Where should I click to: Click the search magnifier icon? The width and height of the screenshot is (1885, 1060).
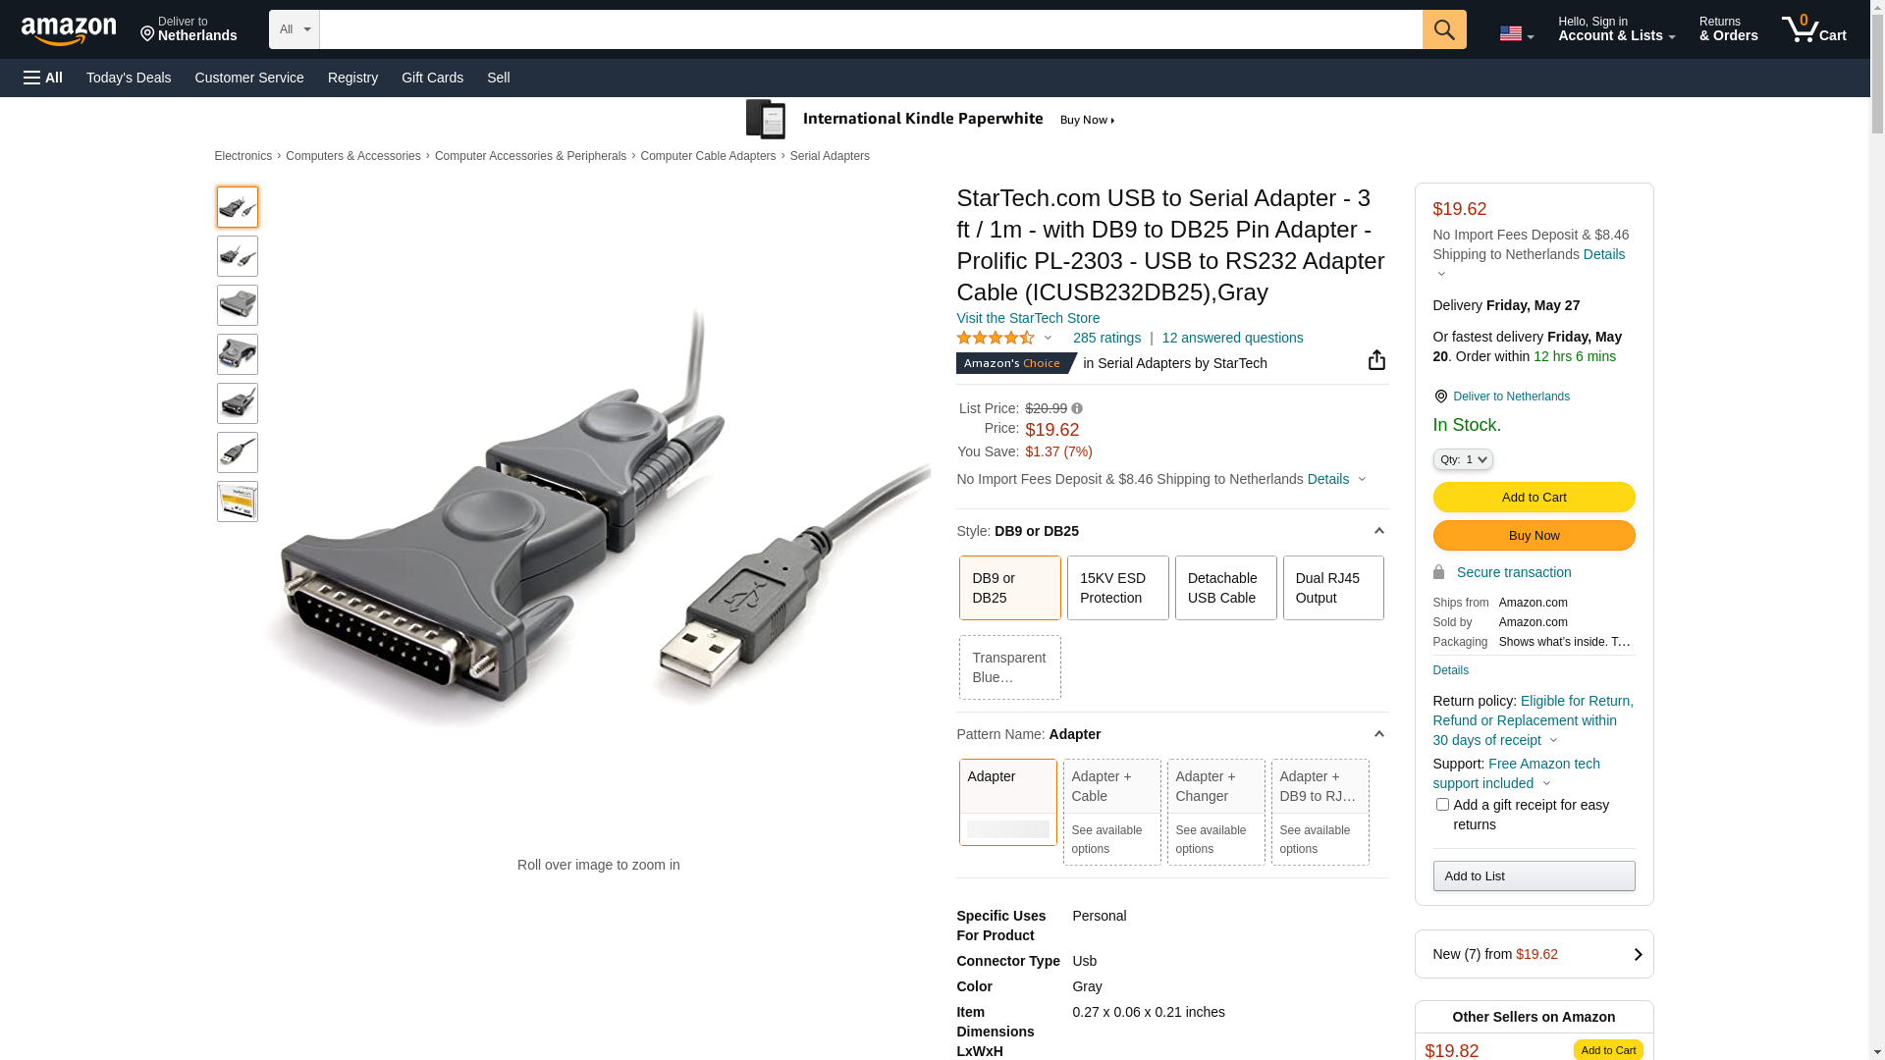[x=1443, y=29]
